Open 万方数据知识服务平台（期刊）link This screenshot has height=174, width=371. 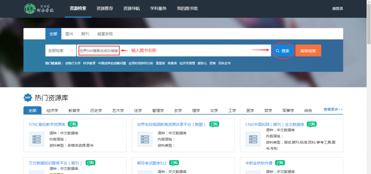click(56, 163)
